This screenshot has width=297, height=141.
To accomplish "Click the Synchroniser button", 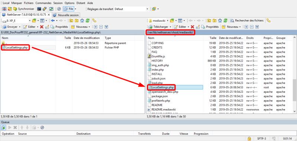I will pos(24,9).
